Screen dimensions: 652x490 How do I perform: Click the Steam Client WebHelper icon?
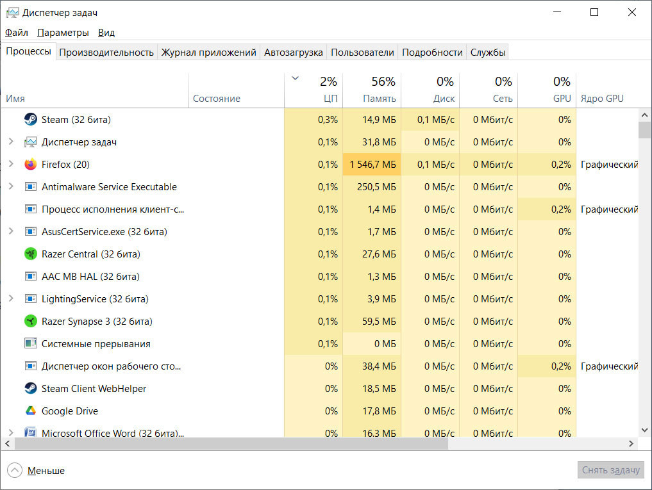point(30,389)
